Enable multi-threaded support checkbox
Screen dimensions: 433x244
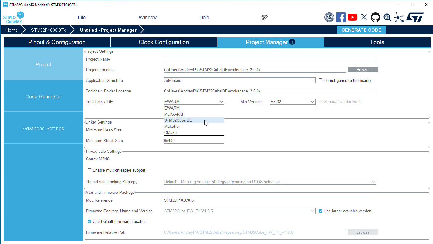coord(89,170)
